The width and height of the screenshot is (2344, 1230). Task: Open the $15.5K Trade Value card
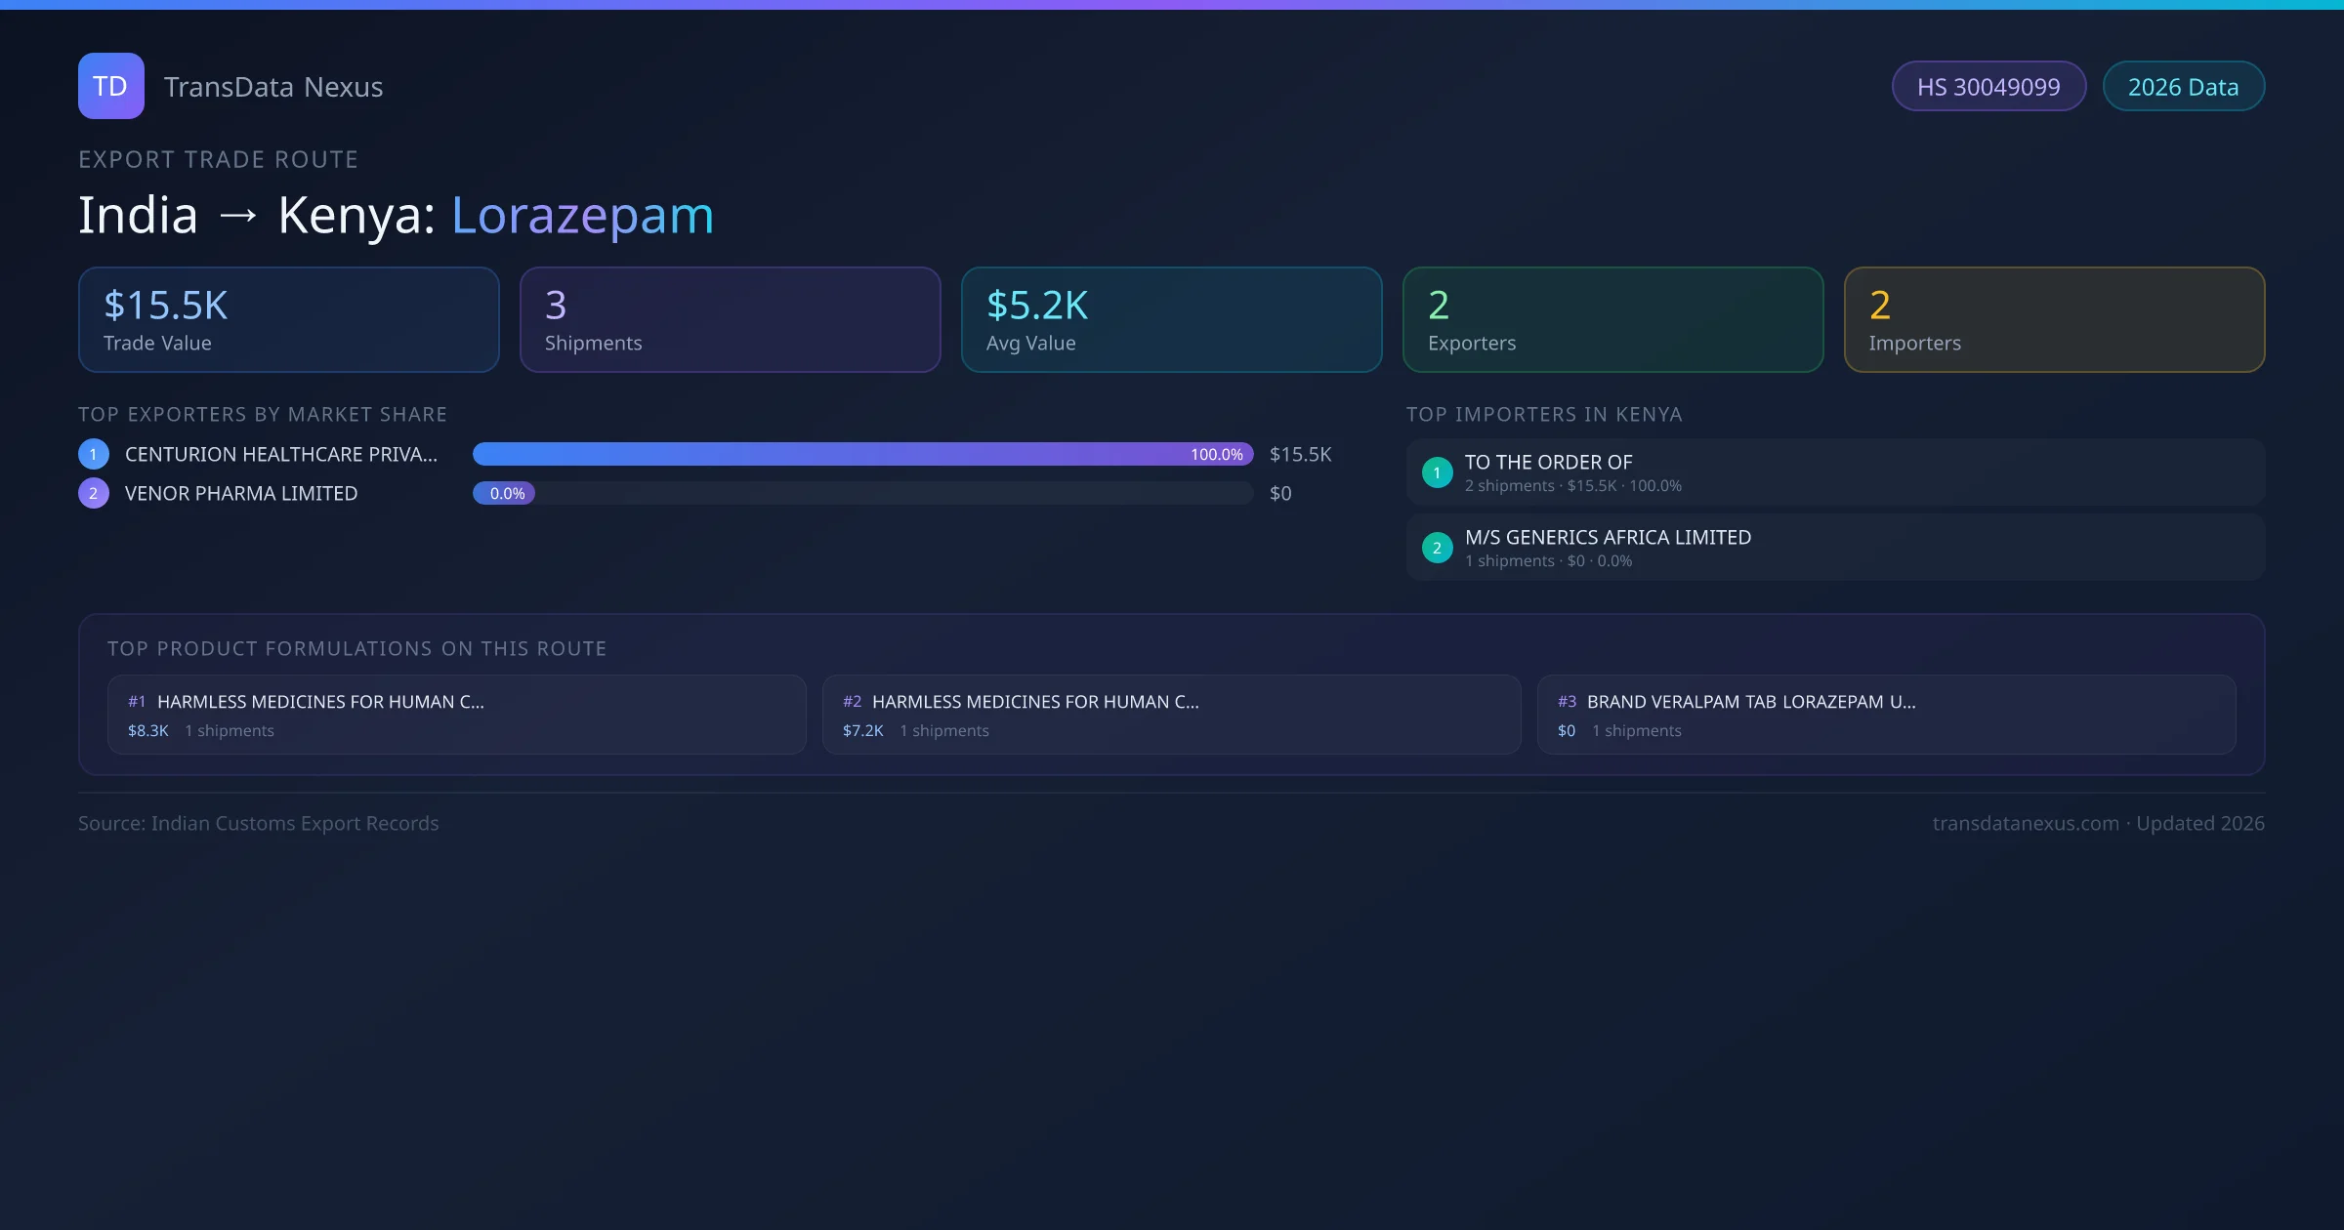pos(288,320)
